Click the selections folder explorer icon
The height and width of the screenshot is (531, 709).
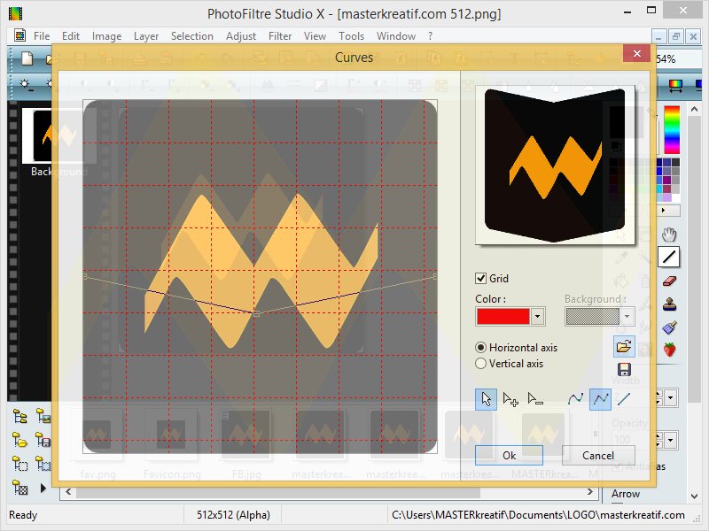point(19,464)
